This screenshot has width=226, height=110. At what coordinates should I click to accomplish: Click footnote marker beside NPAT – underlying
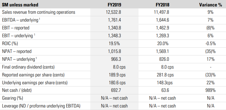(x=35, y=58)
